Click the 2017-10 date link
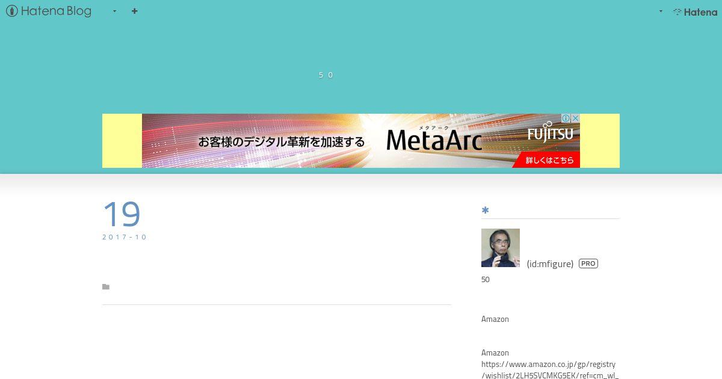 tap(125, 237)
